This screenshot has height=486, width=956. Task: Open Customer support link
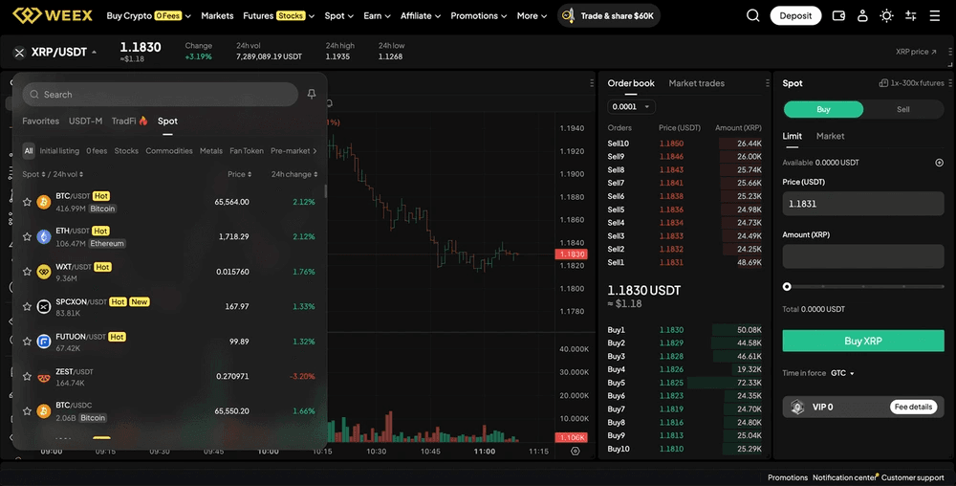click(912, 477)
